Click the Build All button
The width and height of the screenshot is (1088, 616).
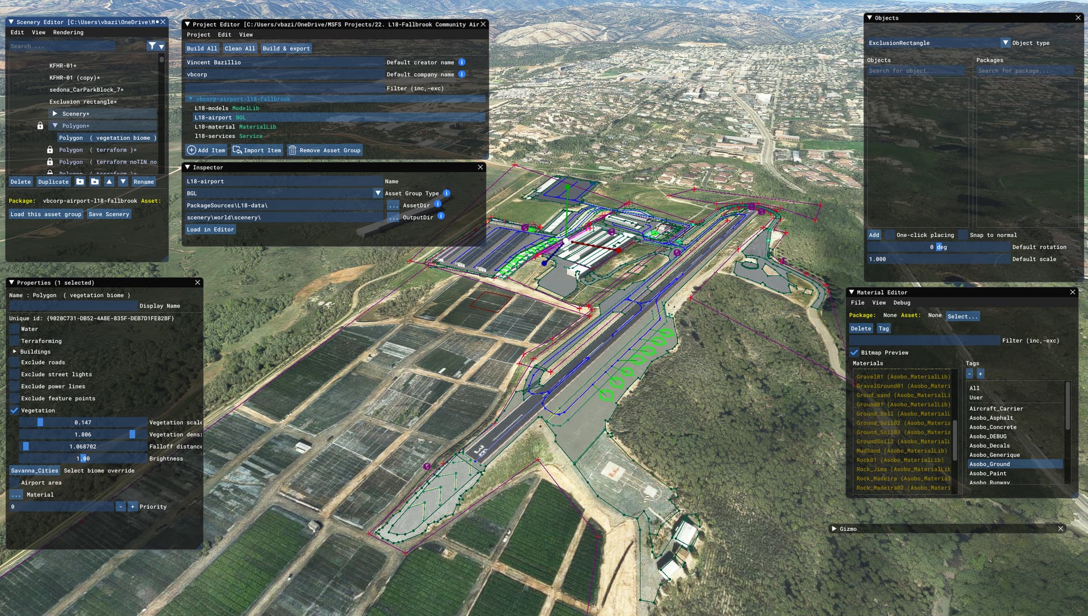[x=202, y=48]
